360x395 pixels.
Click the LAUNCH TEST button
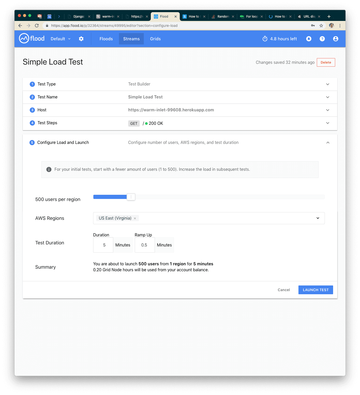[316, 290]
